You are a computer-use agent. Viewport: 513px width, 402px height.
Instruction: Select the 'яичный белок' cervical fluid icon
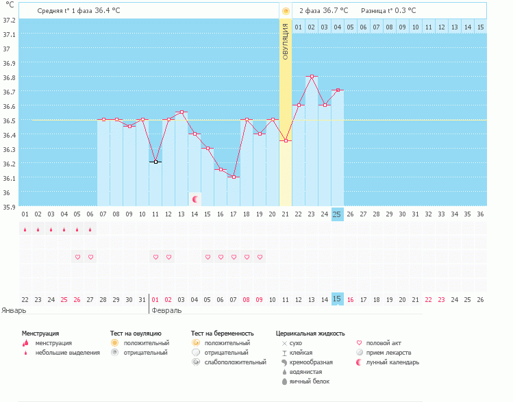284,381
